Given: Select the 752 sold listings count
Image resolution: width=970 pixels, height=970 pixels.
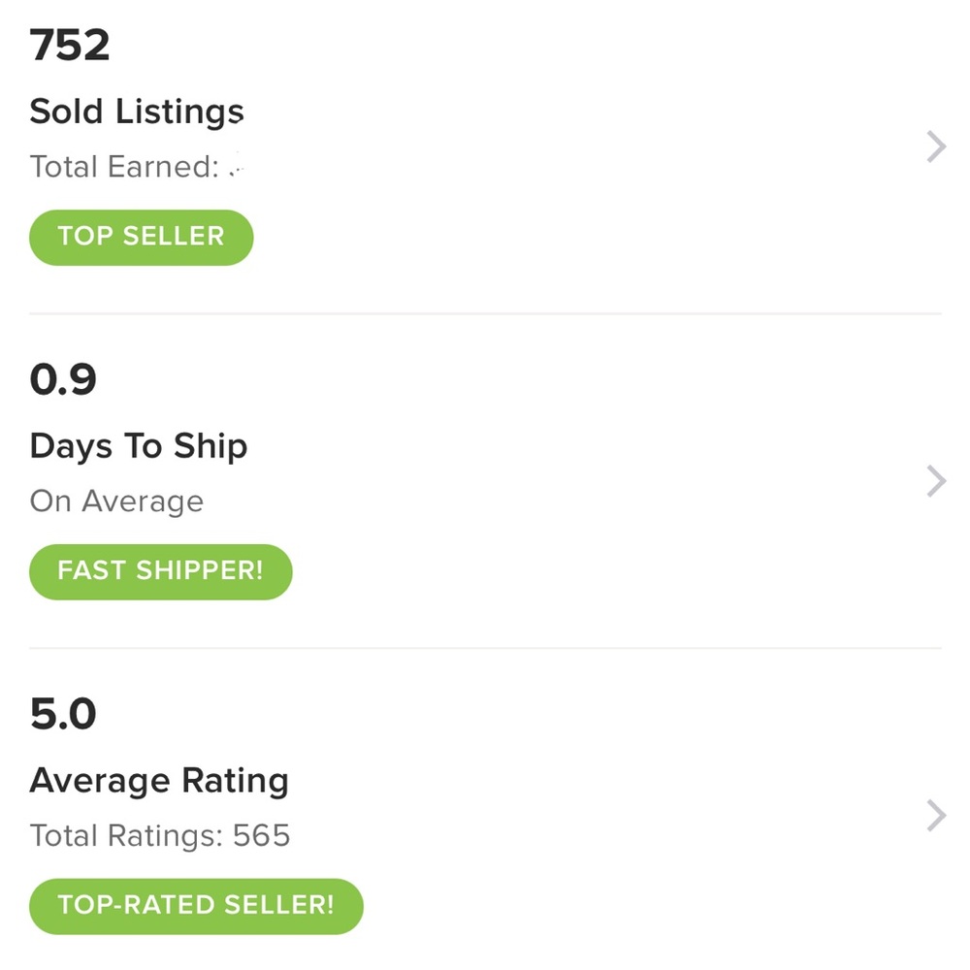Looking at the screenshot, I should point(70,45).
